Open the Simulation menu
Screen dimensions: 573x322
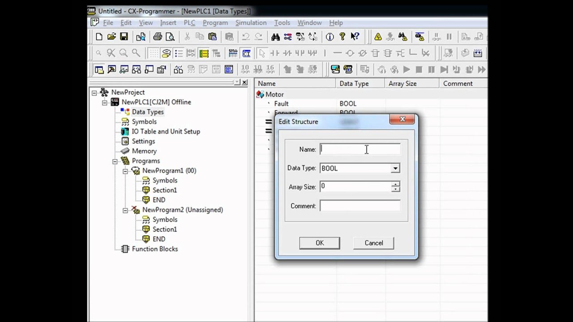tap(251, 23)
